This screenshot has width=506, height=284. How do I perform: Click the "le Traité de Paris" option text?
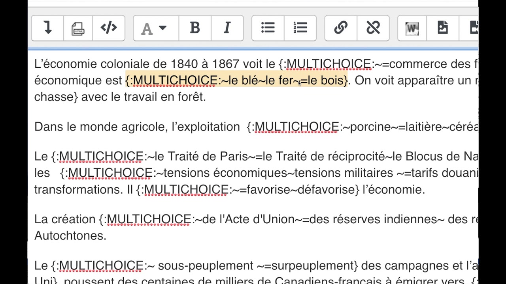[x=201, y=157]
